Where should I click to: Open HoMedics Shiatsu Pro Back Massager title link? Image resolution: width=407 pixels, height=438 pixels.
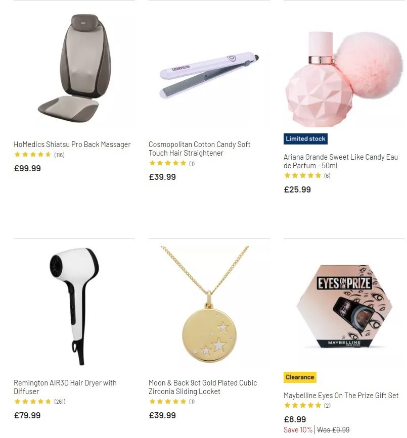click(x=72, y=144)
